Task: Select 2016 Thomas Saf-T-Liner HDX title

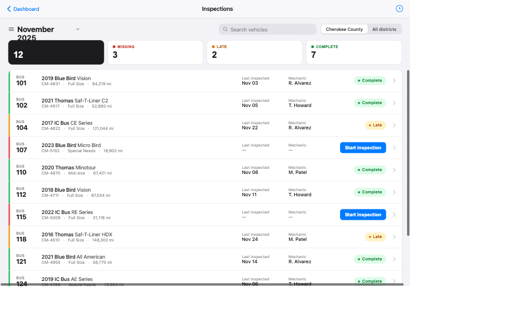Action: click(x=77, y=235)
